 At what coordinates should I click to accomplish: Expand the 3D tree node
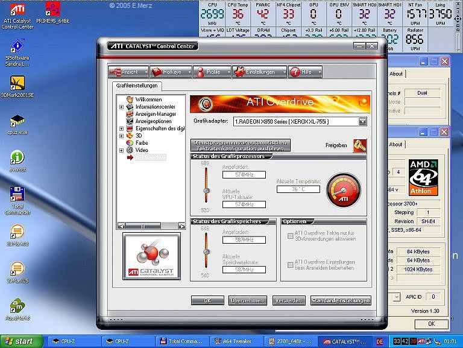121,136
